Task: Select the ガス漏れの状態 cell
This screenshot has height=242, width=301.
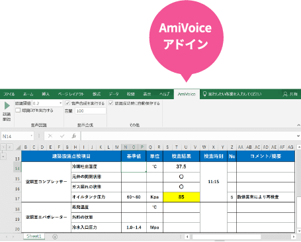Action: point(96,187)
